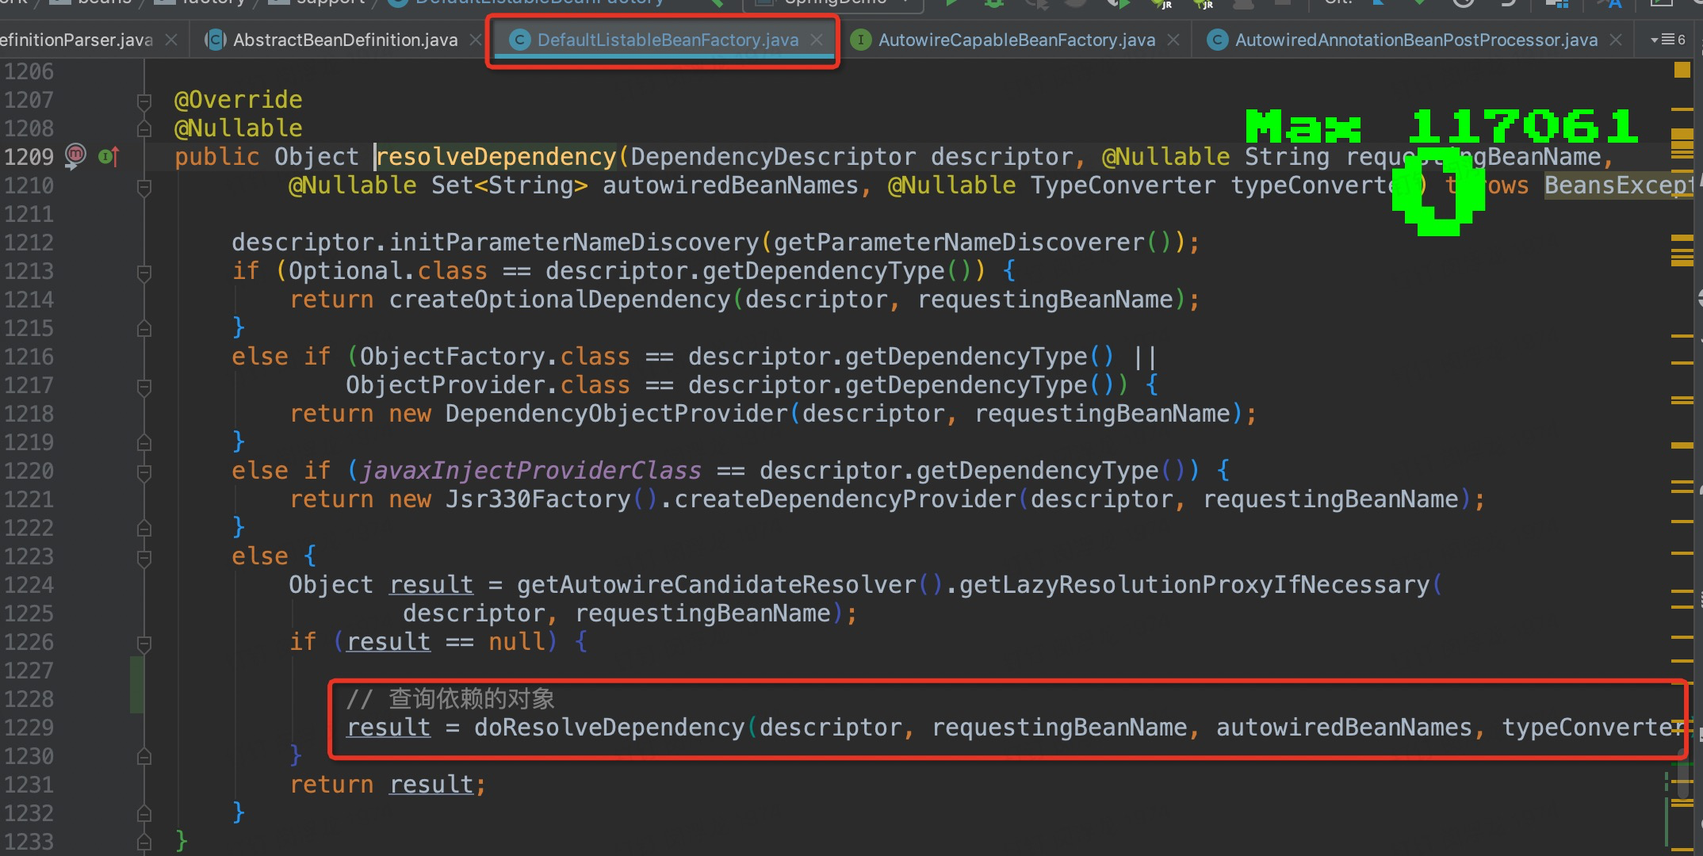Click the class icon on AbstractBeanDefinition.java tab

coord(216,40)
